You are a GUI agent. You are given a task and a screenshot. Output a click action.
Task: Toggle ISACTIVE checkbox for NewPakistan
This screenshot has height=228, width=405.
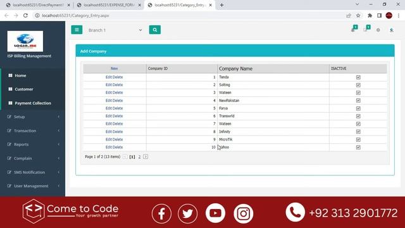(x=358, y=101)
